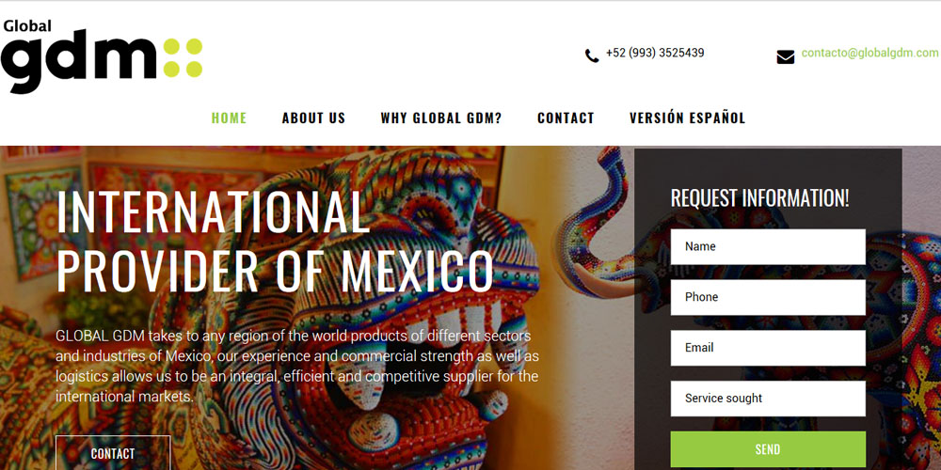This screenshot has height=470, width=941.
Task: Open the Global gdm logo homepage link
Action: coord(102,56)
